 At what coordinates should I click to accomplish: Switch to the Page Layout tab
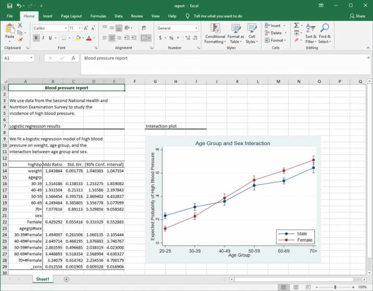click(71, 16)
